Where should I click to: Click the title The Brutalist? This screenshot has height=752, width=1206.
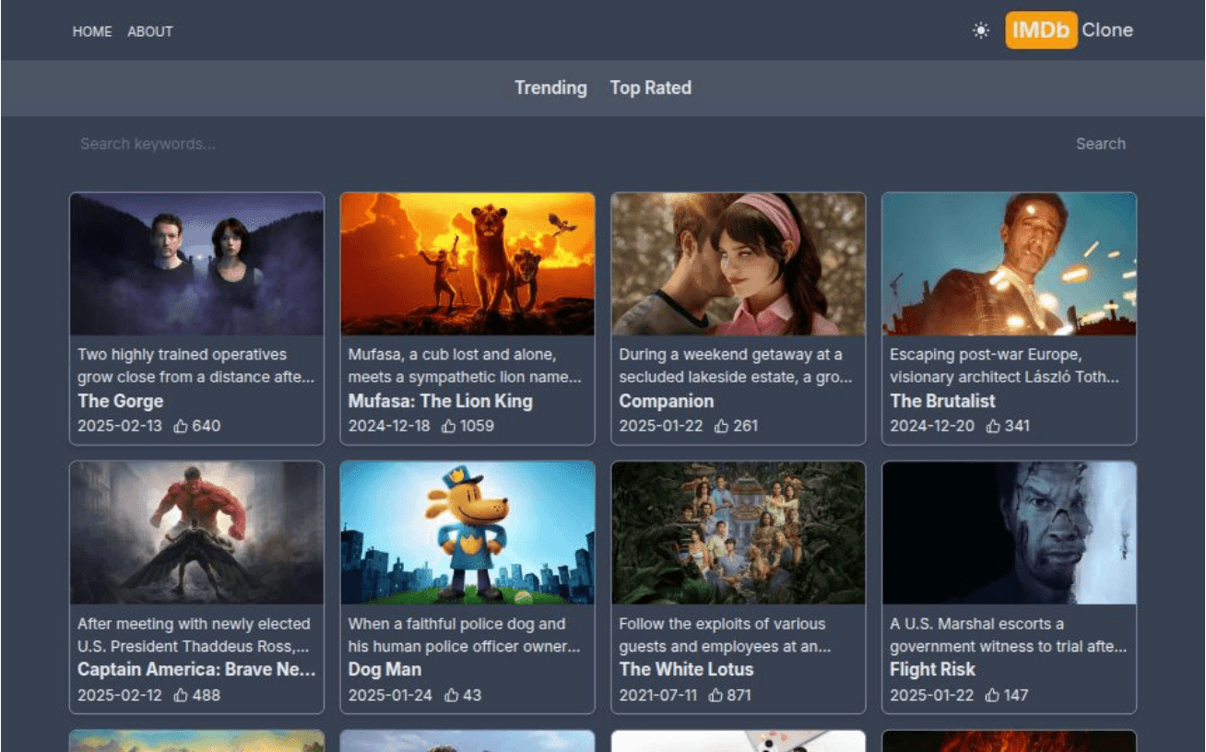pos(942,401)
